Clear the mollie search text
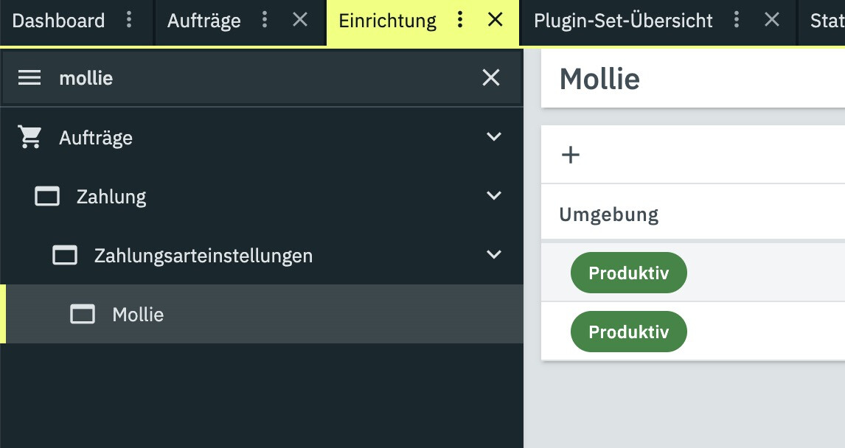The height and width of the screenshot is (448, 845). pos(491,77)
